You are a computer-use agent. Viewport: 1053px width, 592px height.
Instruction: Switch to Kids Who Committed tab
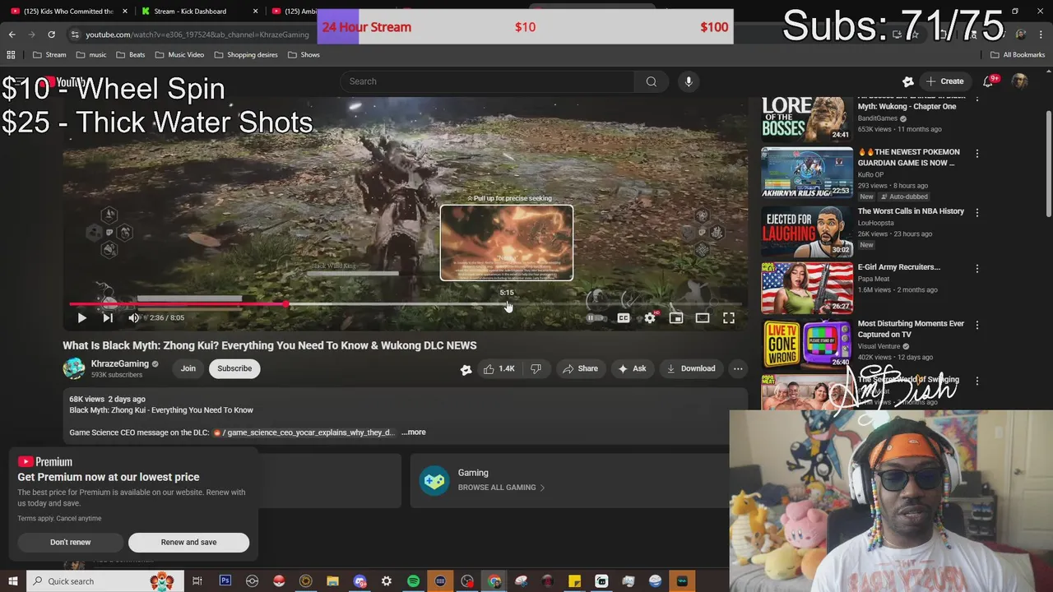pyautogui.click(x=69, y=12)
